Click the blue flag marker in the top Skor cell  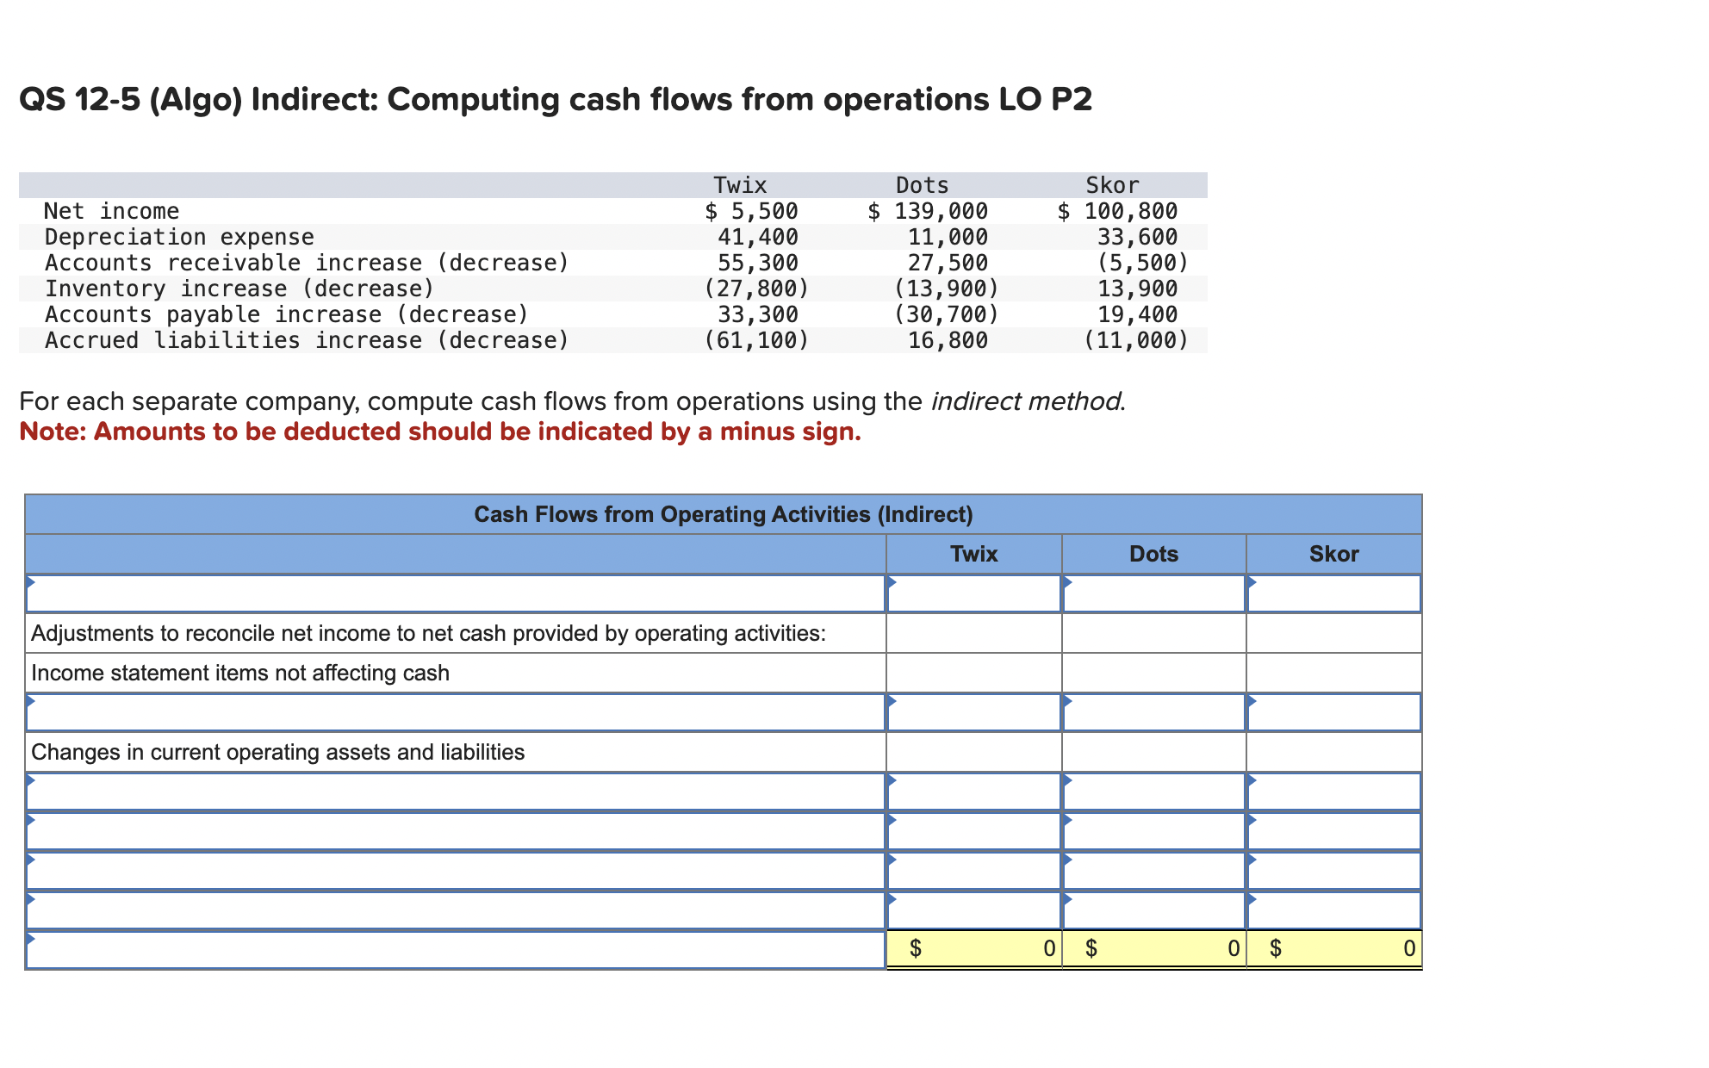coord(1253,584)
